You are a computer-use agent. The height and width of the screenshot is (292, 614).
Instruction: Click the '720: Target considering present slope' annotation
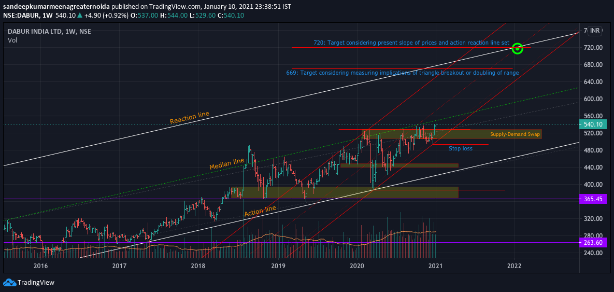411,43
